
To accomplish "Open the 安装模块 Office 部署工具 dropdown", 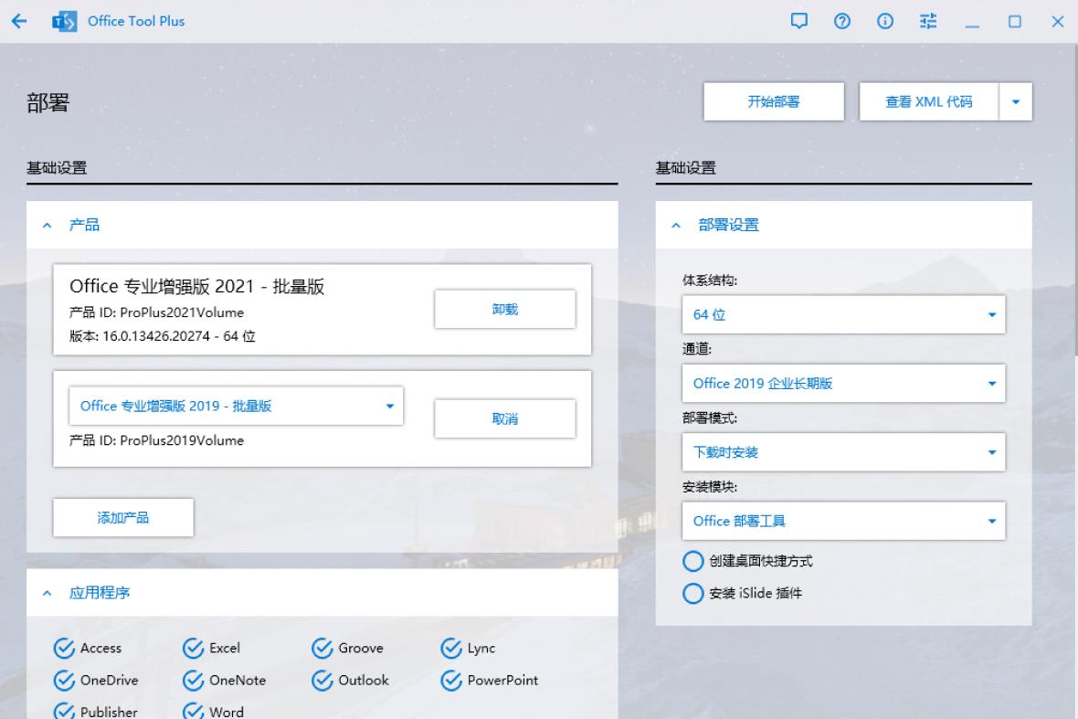I will pos(843,521).
